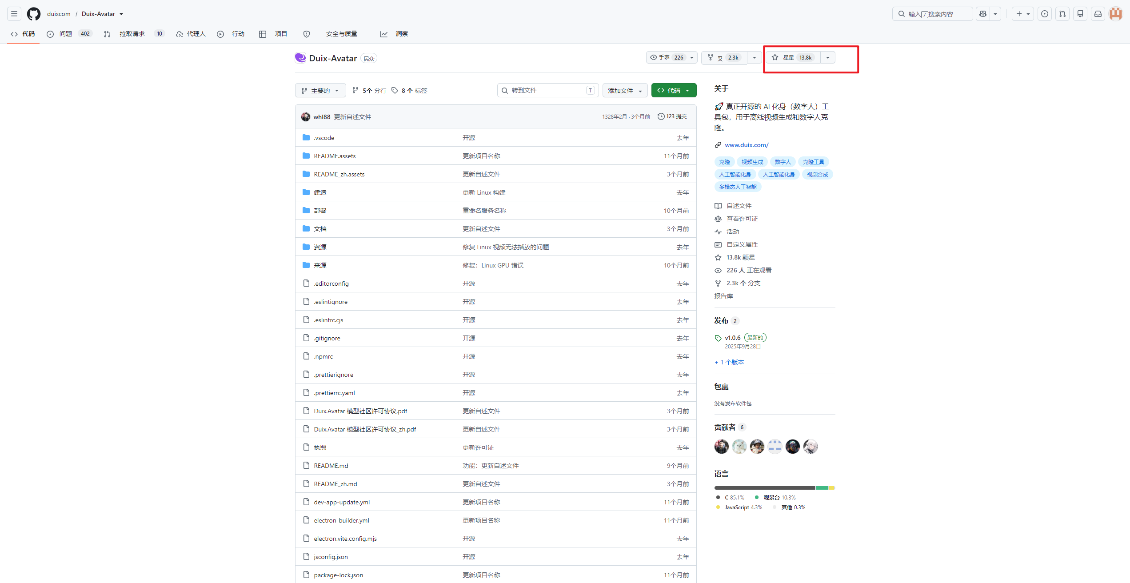Click branch icon next to 5个分行

(x=355, y=90)
